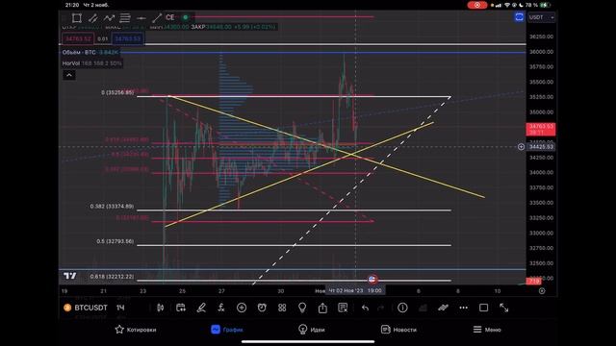Tap the TradingView logo on chart
The height and width of the screenshot is (346, 616).
[70, 276]
